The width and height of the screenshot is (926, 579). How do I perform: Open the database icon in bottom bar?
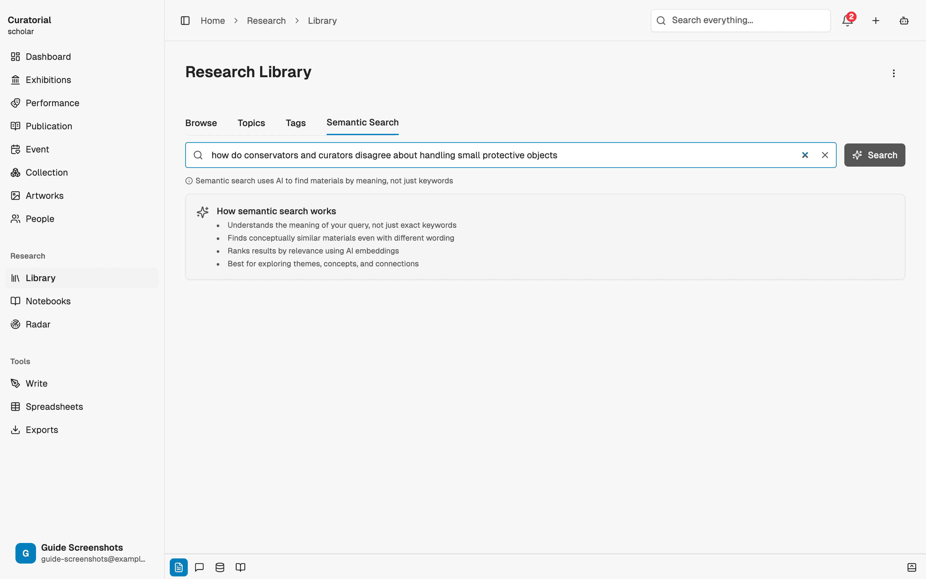220,567
